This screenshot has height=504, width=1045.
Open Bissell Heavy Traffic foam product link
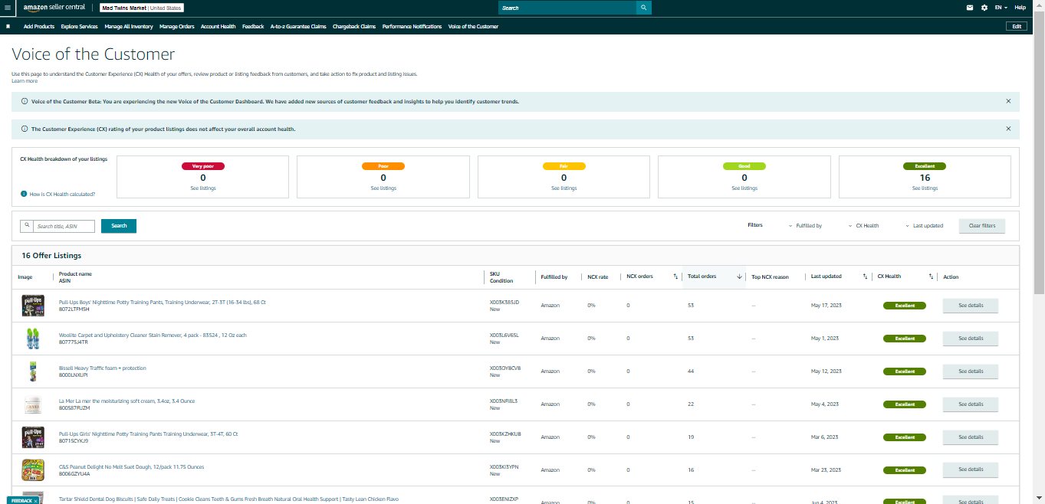pyautogui.click(x=102, y=368)
